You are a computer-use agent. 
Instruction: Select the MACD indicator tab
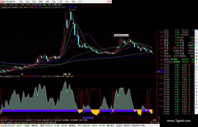point(11,120)
